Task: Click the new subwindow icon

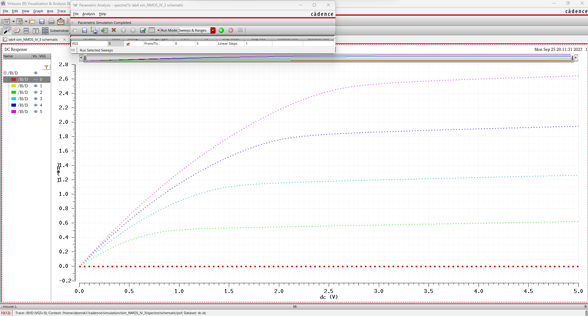Action: [19, 21]
